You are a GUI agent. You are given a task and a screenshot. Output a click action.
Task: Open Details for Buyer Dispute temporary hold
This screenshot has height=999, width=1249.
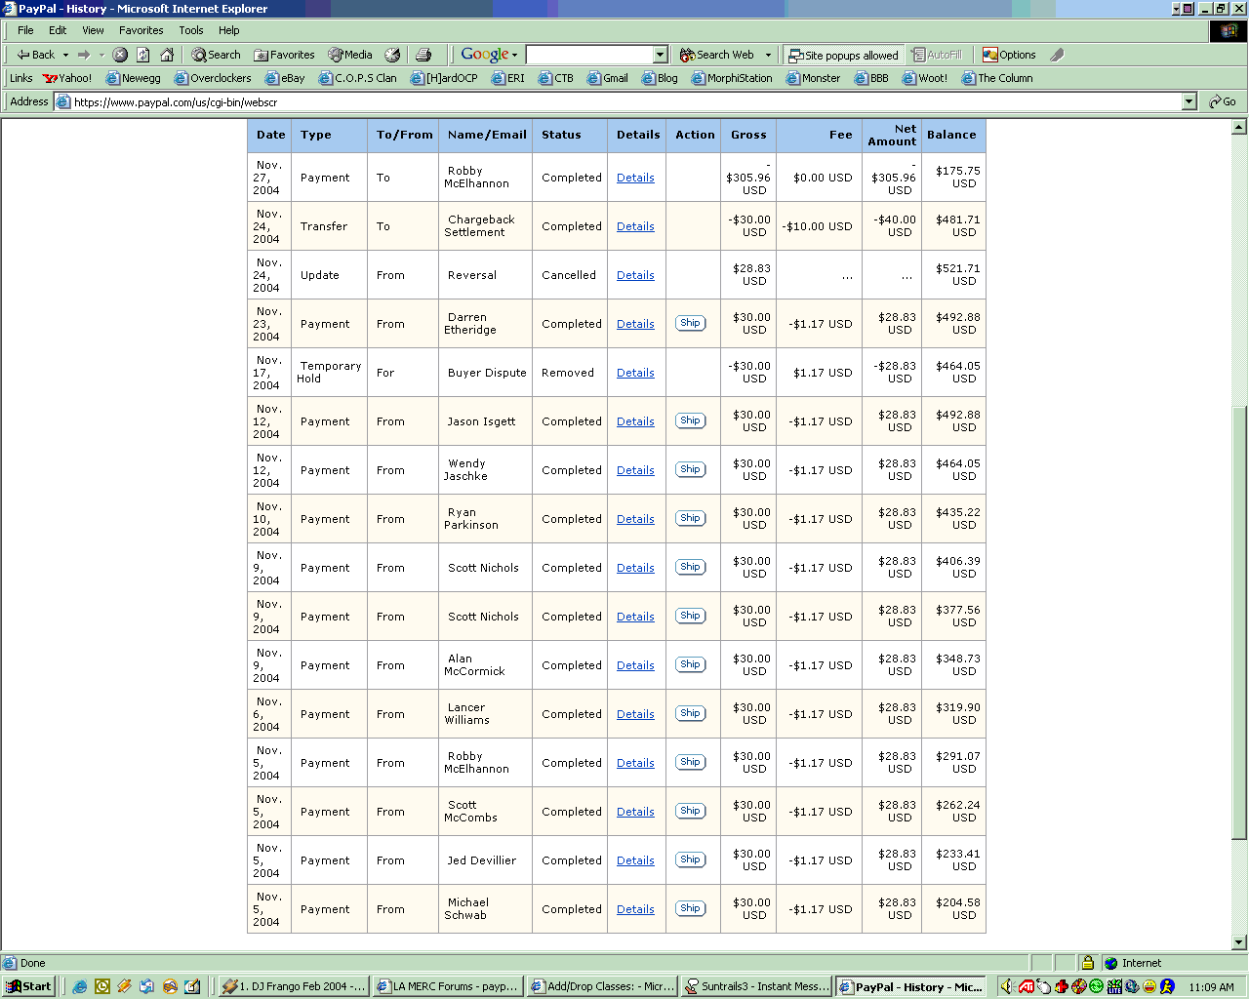coord(635,373)
